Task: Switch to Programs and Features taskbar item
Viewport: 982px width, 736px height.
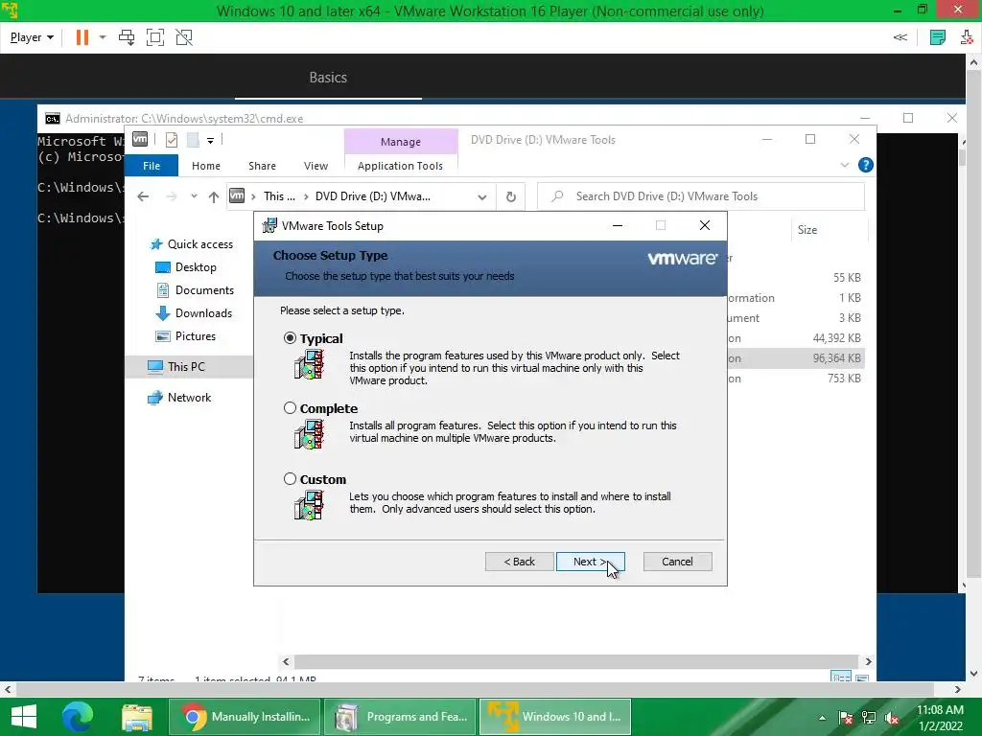Action: 400,717
